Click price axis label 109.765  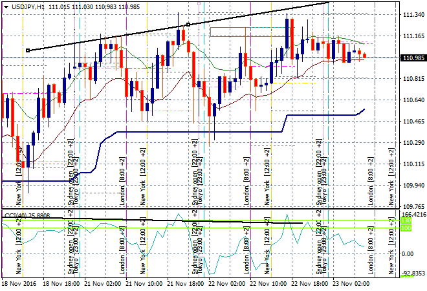click(413, 206)
